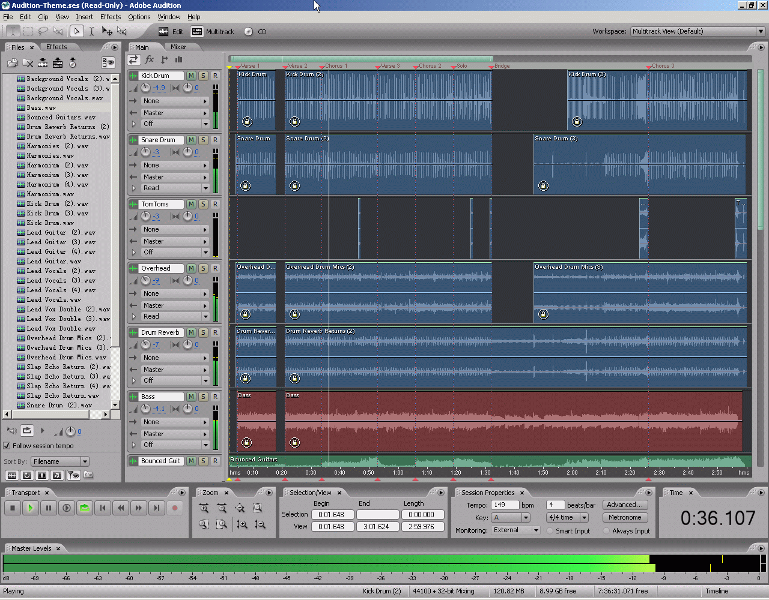Open the session Key dropdown

click(511, 517)
